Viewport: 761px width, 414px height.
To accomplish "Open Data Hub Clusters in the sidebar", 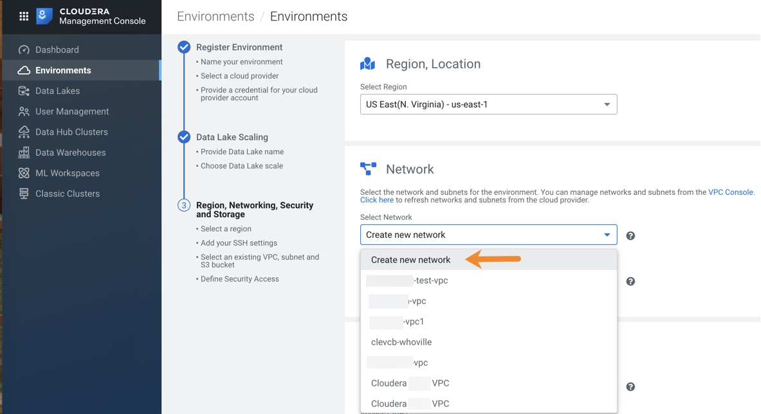I will click(x=82, y=132).
